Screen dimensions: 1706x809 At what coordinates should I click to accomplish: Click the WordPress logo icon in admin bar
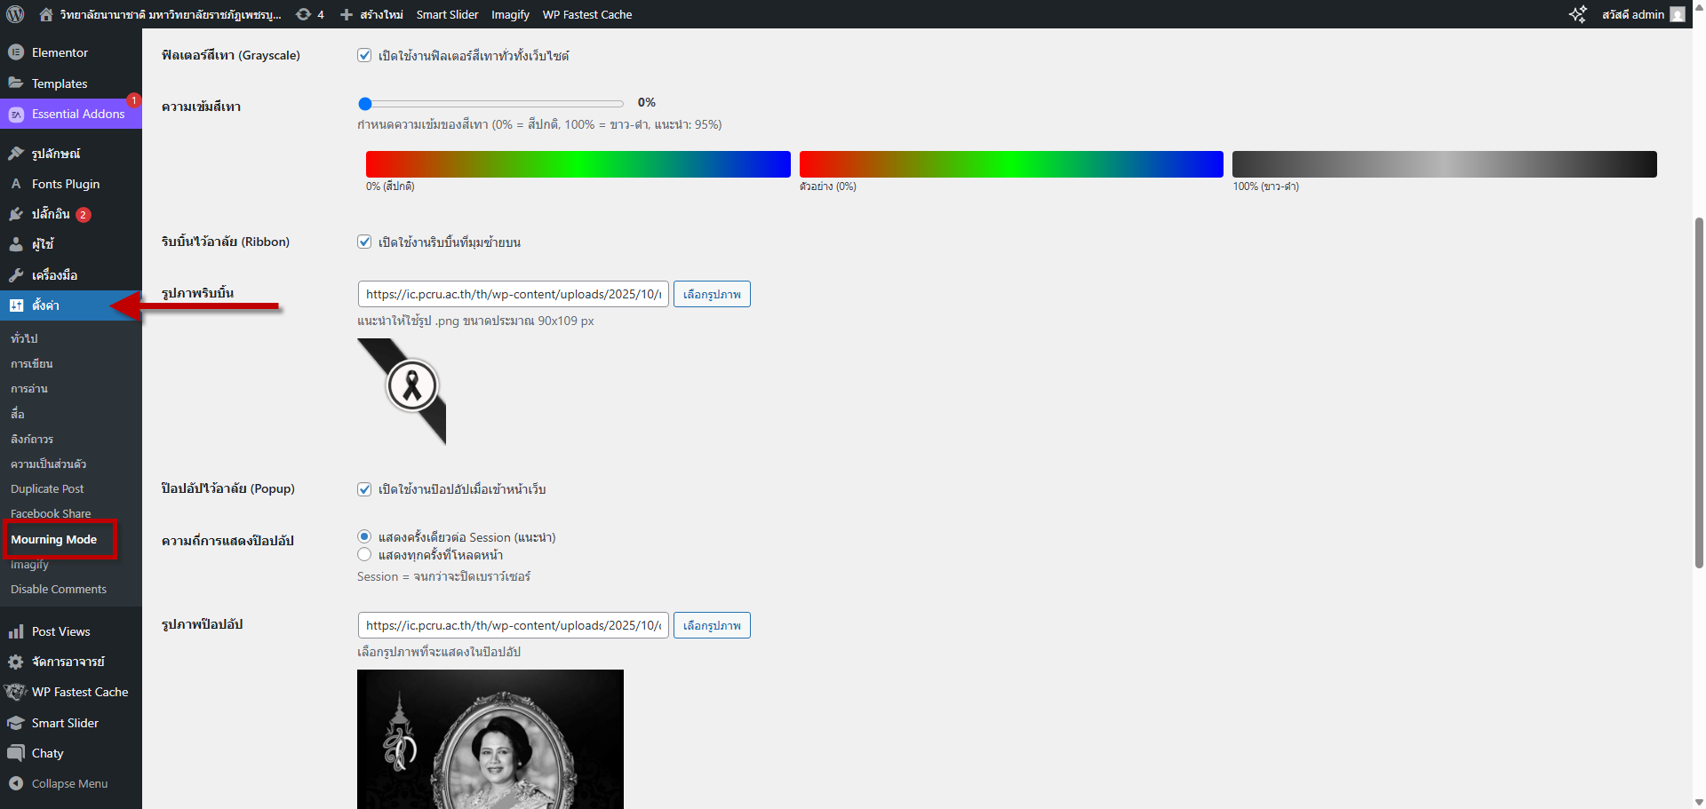[15, 14]
